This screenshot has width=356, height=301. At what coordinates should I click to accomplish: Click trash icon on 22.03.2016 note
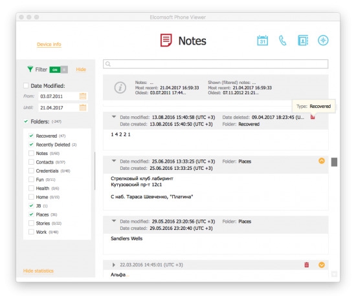point(307,265)
